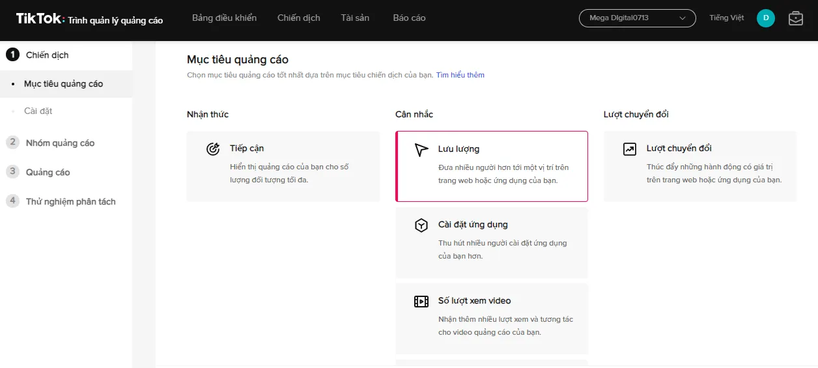
Task: Open the Báo cáo menu
Action: point(410,18)
